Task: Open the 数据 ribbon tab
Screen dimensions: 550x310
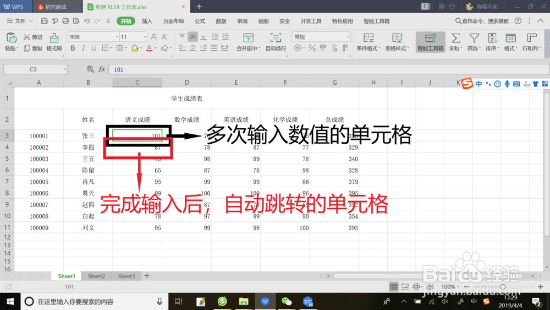Action: (221, 21)
